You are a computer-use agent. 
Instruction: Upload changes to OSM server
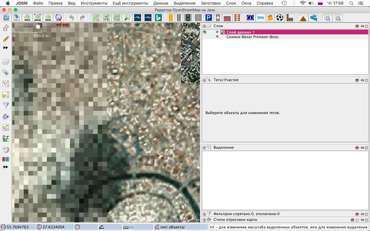point(48,18)
